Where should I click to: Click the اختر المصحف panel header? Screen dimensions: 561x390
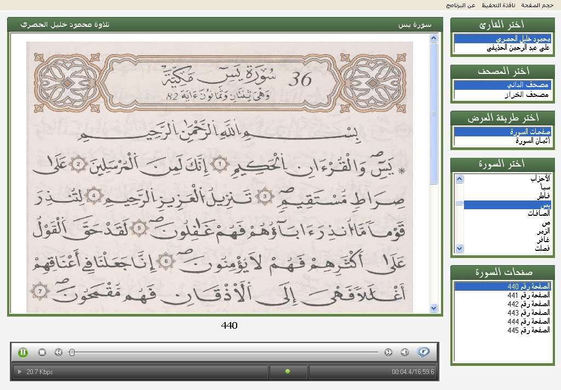click(502, 71)
